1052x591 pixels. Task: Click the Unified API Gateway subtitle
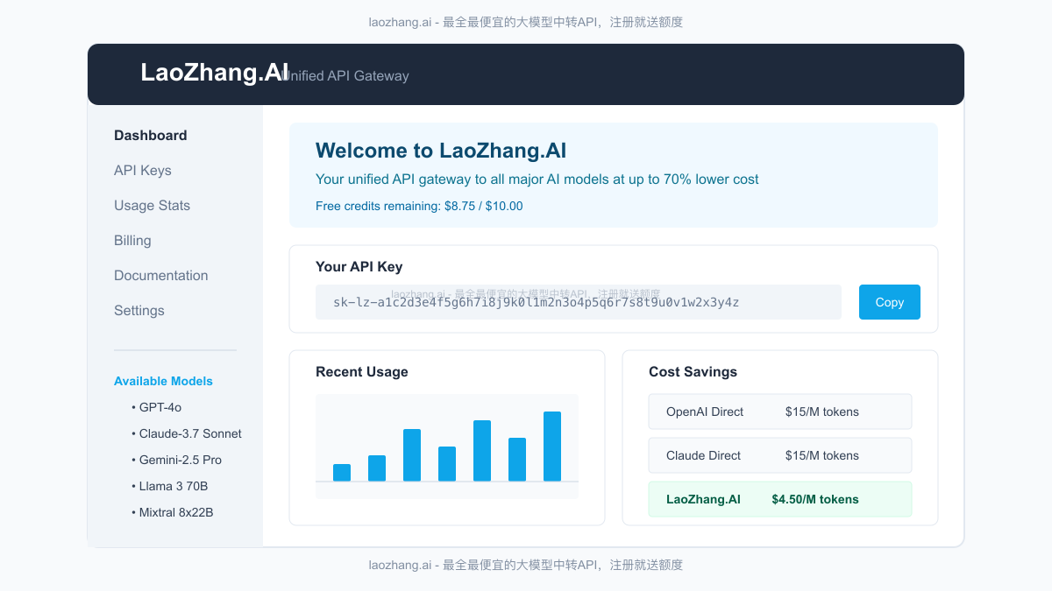345,76
